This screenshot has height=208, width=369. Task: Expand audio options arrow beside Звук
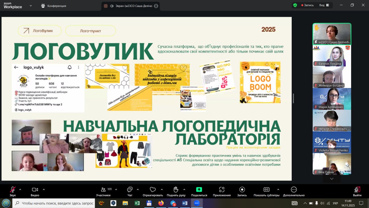[x=20, y=190]
